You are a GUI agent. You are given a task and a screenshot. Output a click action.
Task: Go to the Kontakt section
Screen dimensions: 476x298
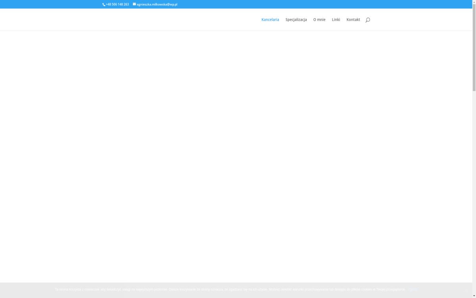pyautogui.click(x=353, y=19)
